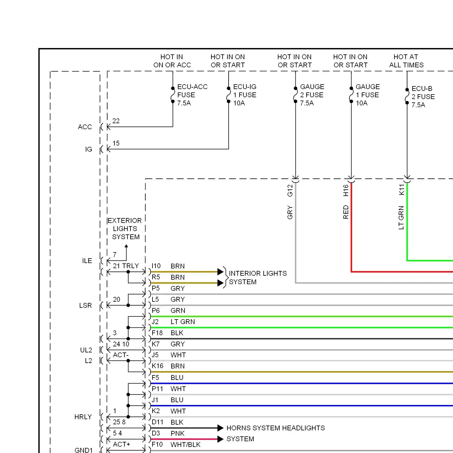Viewport: 453px width, 453px height.
Task: Click the HOT IN ON OR ACC header
Action: coord(172,61)
